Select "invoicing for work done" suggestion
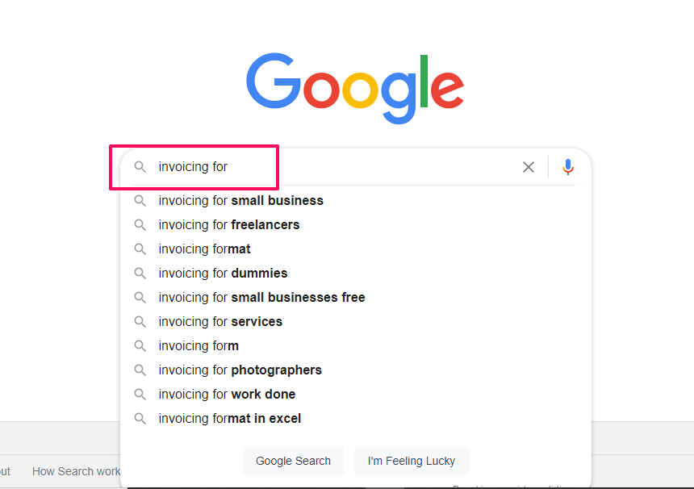 click(x=227, y=395)
